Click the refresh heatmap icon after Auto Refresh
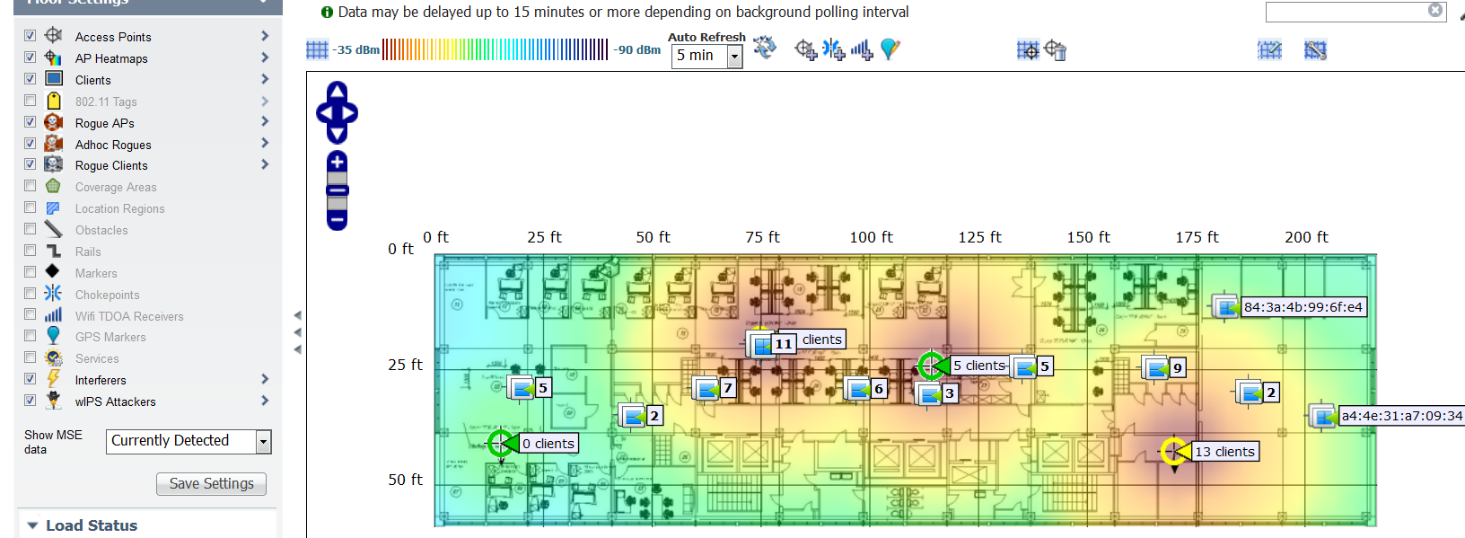Viewport: 1465px width, 538px height. coord(765,48)
